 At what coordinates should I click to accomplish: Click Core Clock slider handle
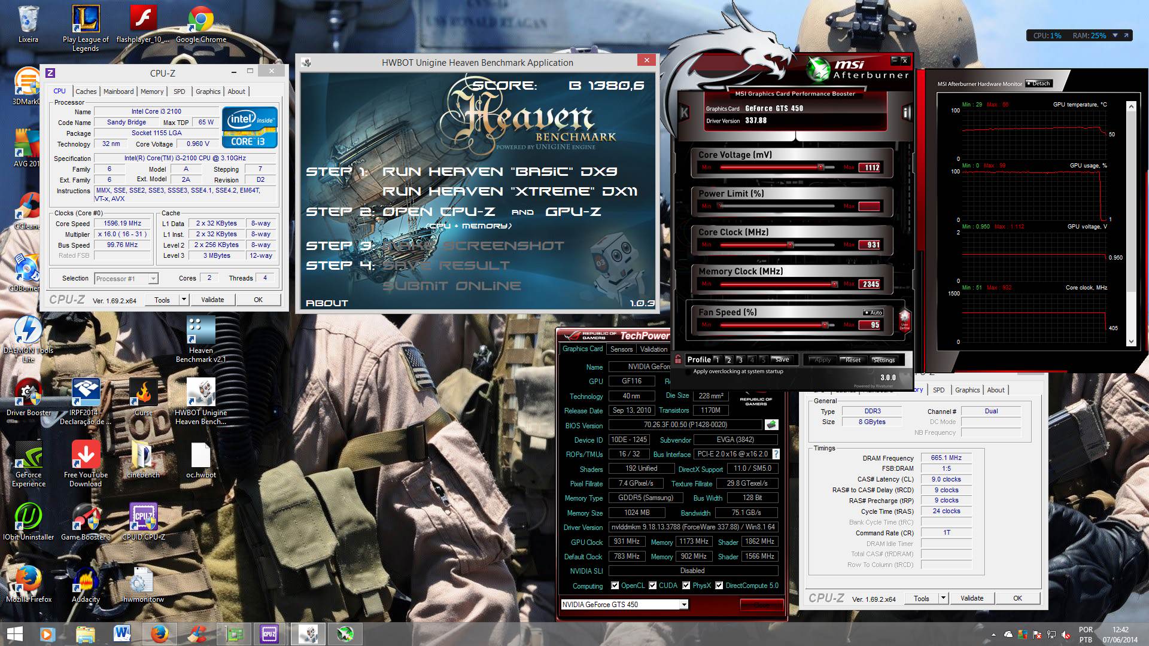coord(790,245)
